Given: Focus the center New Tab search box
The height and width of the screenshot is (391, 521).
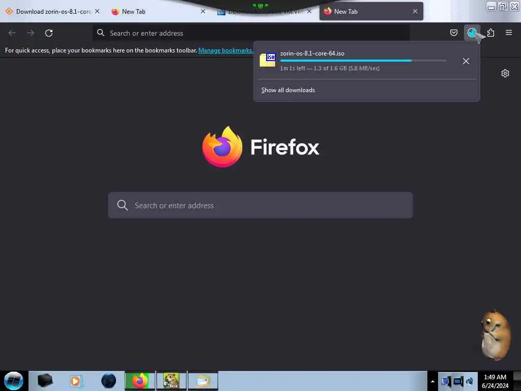Looking at the screenshot, I should coord(260,205).
